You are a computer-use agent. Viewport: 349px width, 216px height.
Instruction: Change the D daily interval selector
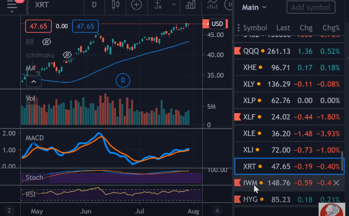pos(94,5)
